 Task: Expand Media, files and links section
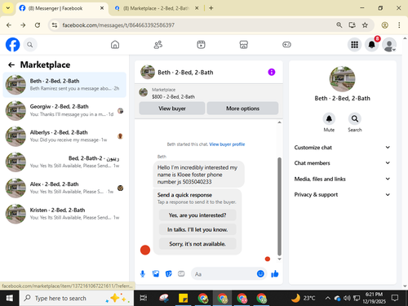(x=342, y=179)
